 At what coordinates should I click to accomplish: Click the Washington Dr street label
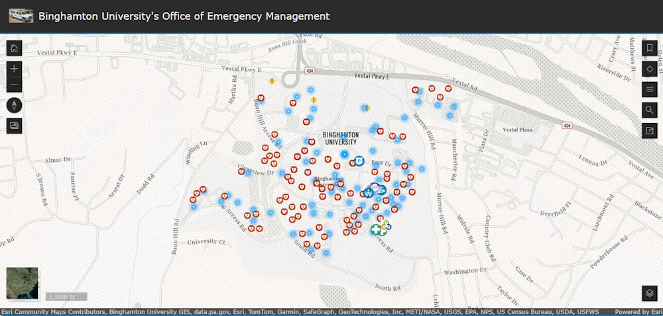pyautogui.click(x=465, y=272)
